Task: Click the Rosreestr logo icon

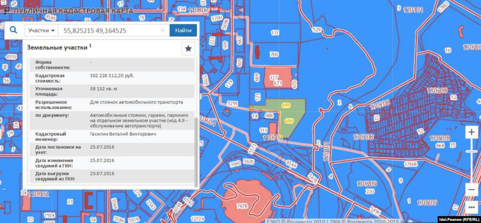Action: coord(7,10)
